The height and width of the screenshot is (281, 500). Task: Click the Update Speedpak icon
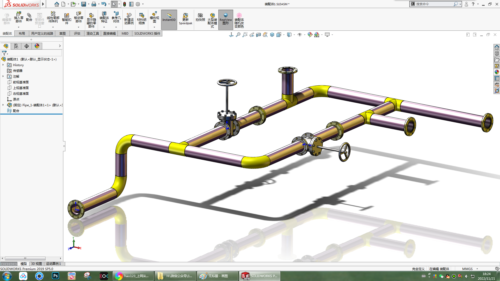click(x=186, y=19)
